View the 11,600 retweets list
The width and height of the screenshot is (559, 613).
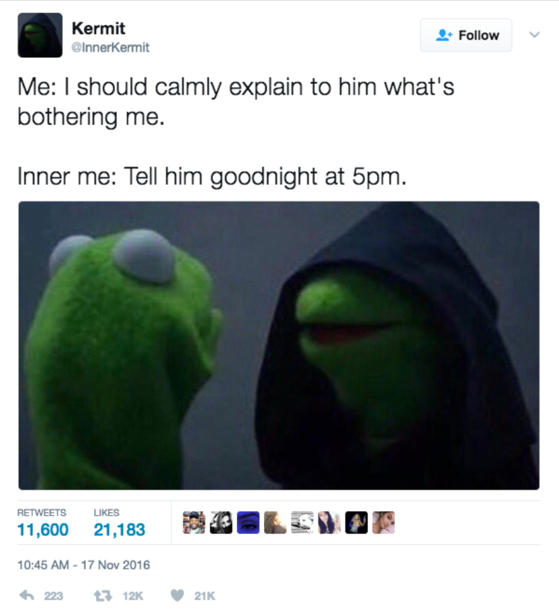[42, 524]
